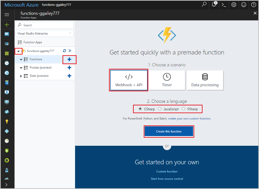Open All resources green grid icon
The width and height of the screenshot is (259, 189).
pyautogui.click(x=7, y=53)
